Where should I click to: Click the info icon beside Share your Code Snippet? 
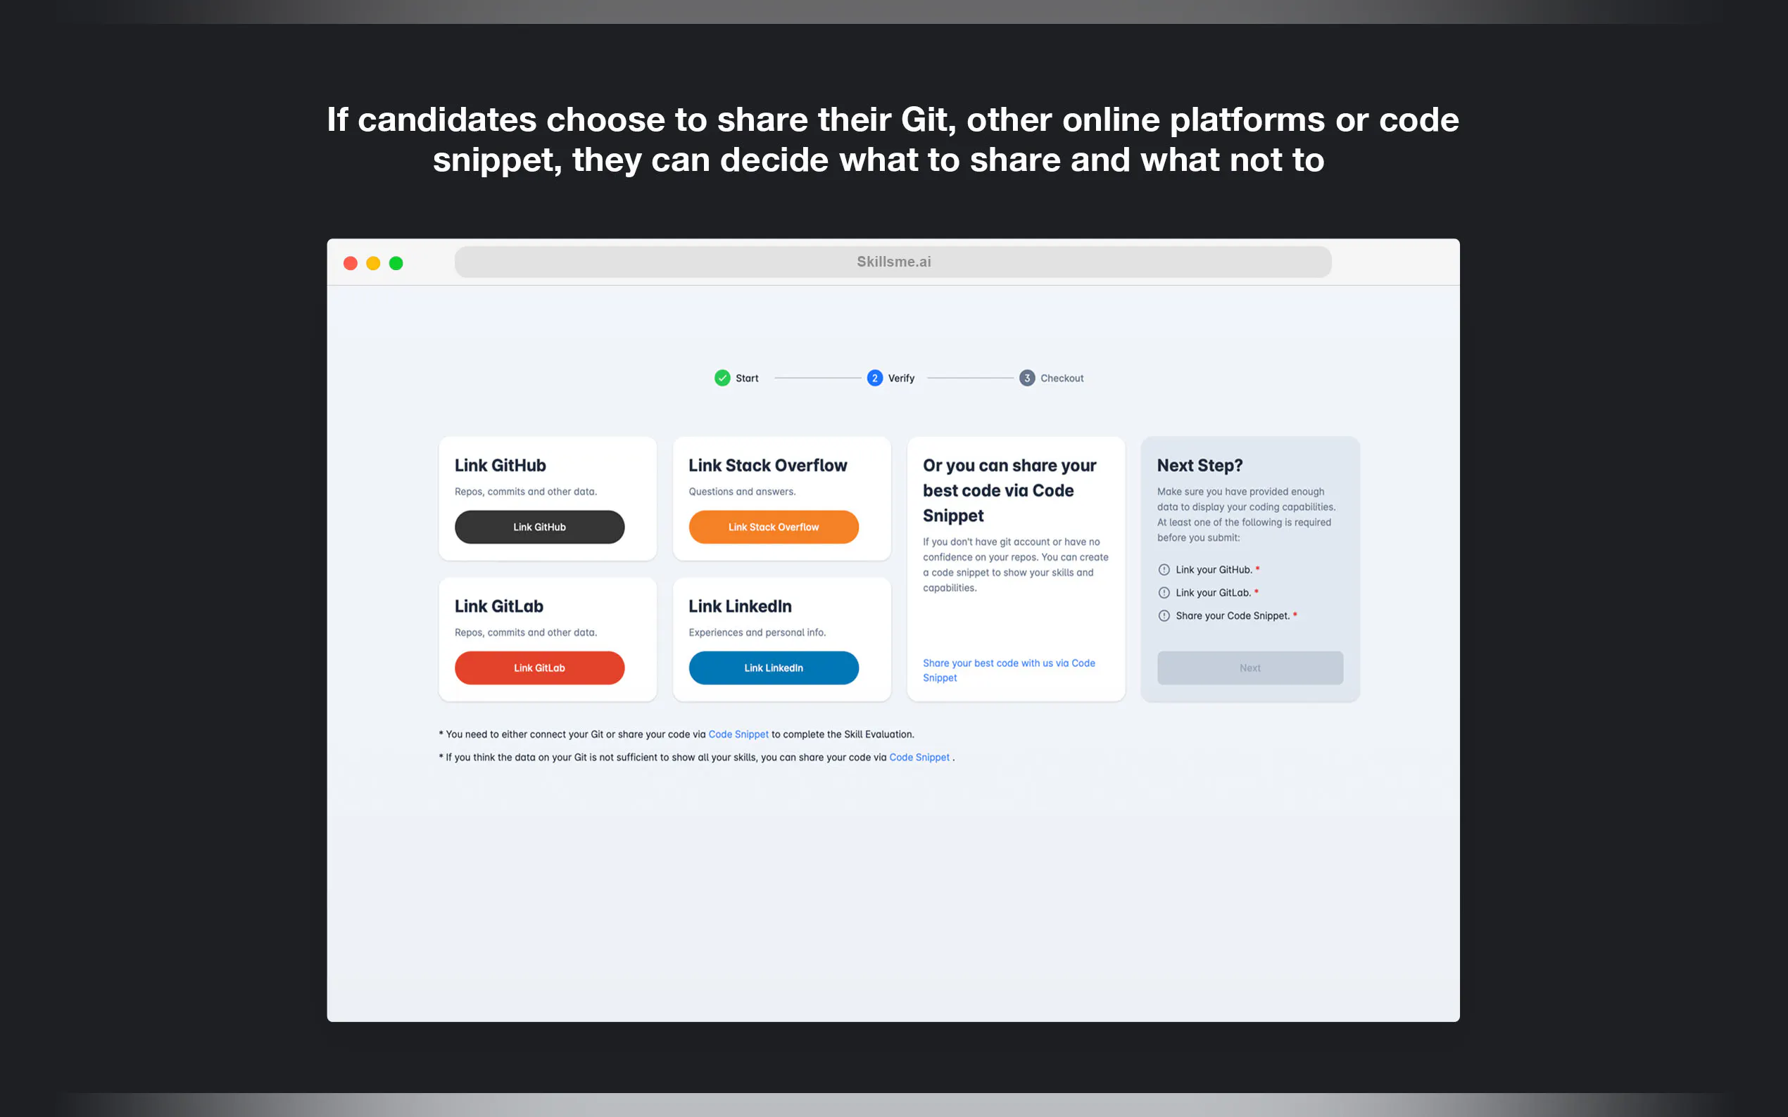click(x=1164, y=616)
